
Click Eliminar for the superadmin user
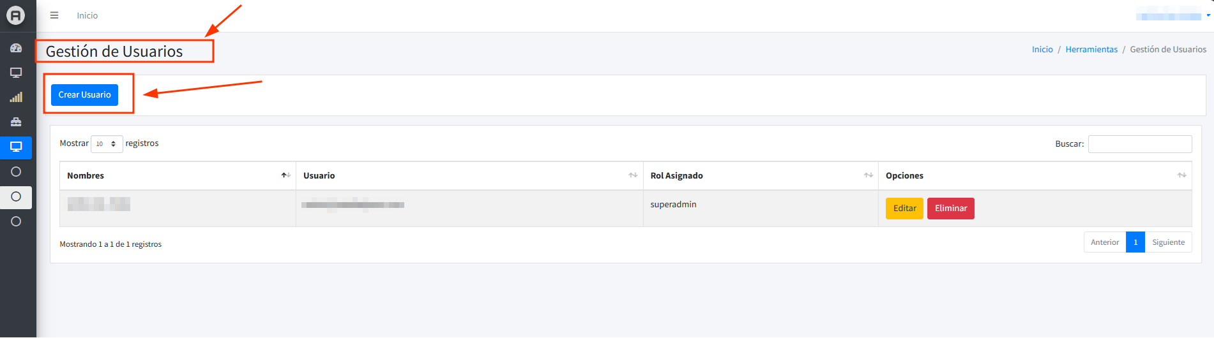point(950,209)
